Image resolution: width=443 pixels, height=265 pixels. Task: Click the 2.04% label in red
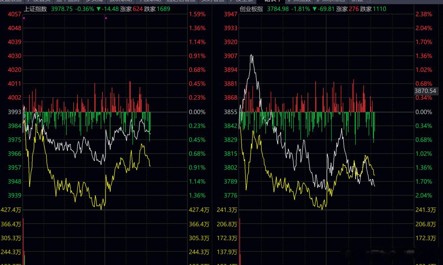424,28
